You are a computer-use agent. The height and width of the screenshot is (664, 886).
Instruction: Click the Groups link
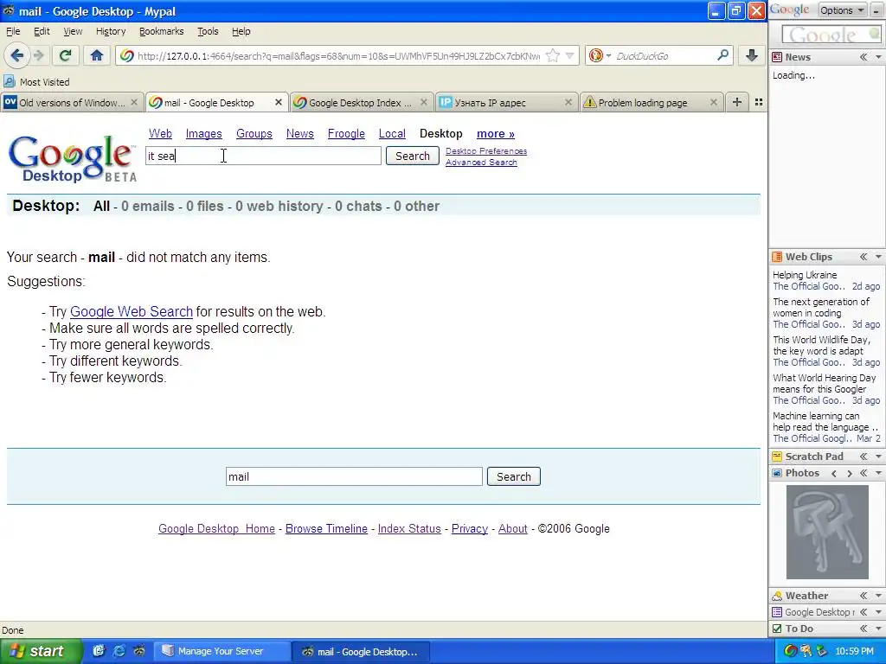[254, 134]
